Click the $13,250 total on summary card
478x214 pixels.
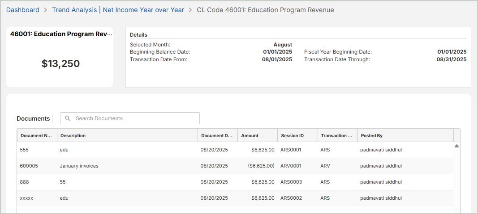coord(60,64)
